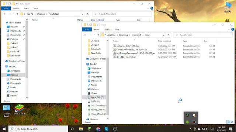Open Control Panel desktop icon
Screen dimensions: 236x132
pyautogui.click(x=6, y=111)
